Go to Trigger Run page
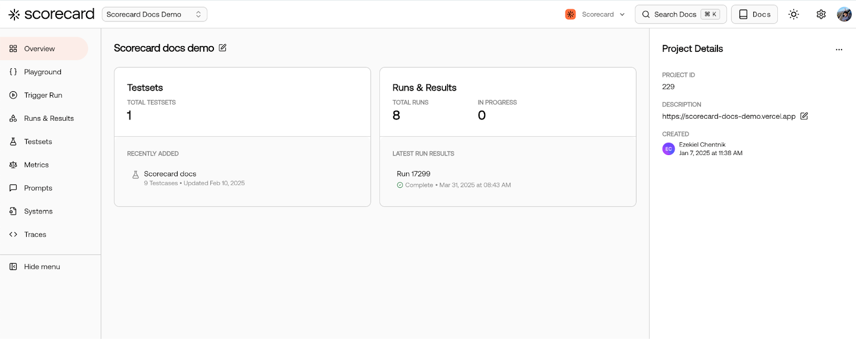Viewport: 856px width, 339px height. tap(44, 95)
